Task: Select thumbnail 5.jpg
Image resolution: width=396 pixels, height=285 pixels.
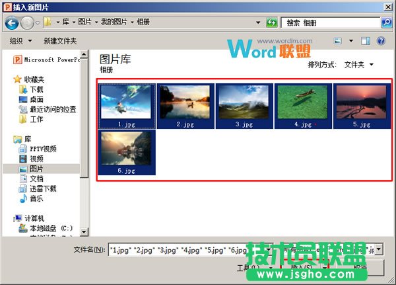Action: 362,106
